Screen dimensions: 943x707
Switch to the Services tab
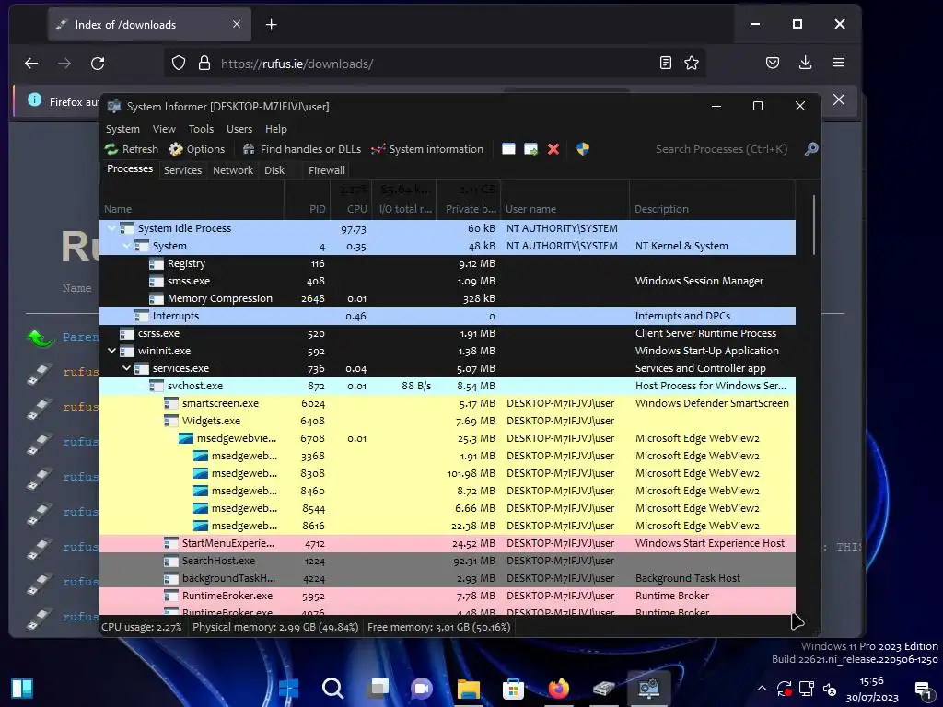click(x=183, y=170)
